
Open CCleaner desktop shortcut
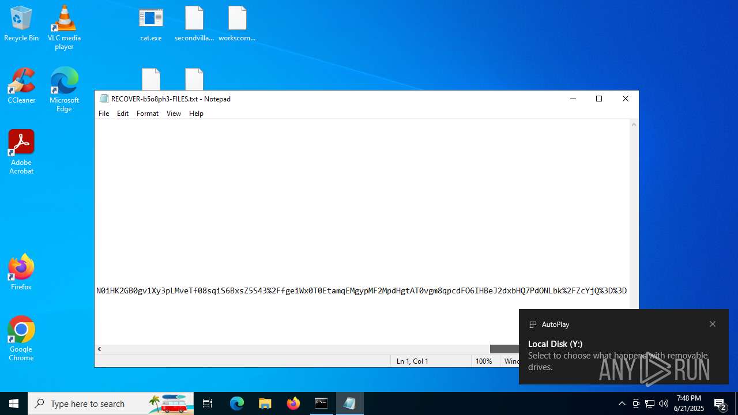tap(21, 86)
